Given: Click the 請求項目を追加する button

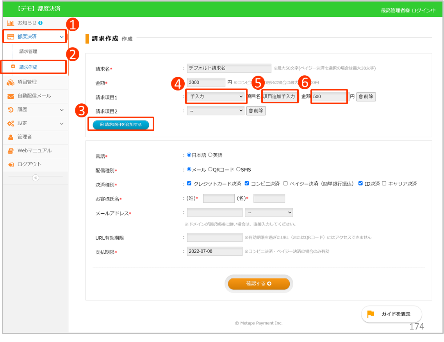Looking at the screenshot, I should point(121,124).
